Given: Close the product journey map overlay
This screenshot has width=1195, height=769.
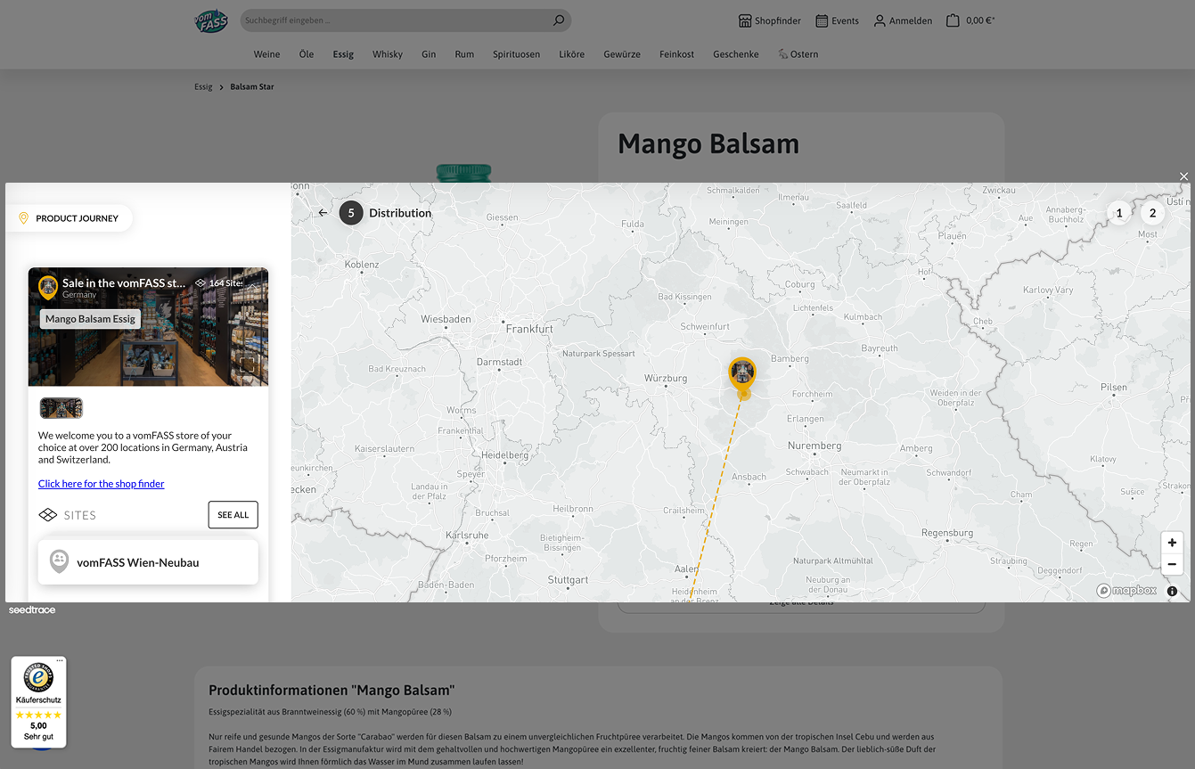Looking at the screenshot, I should [1184, 176].
